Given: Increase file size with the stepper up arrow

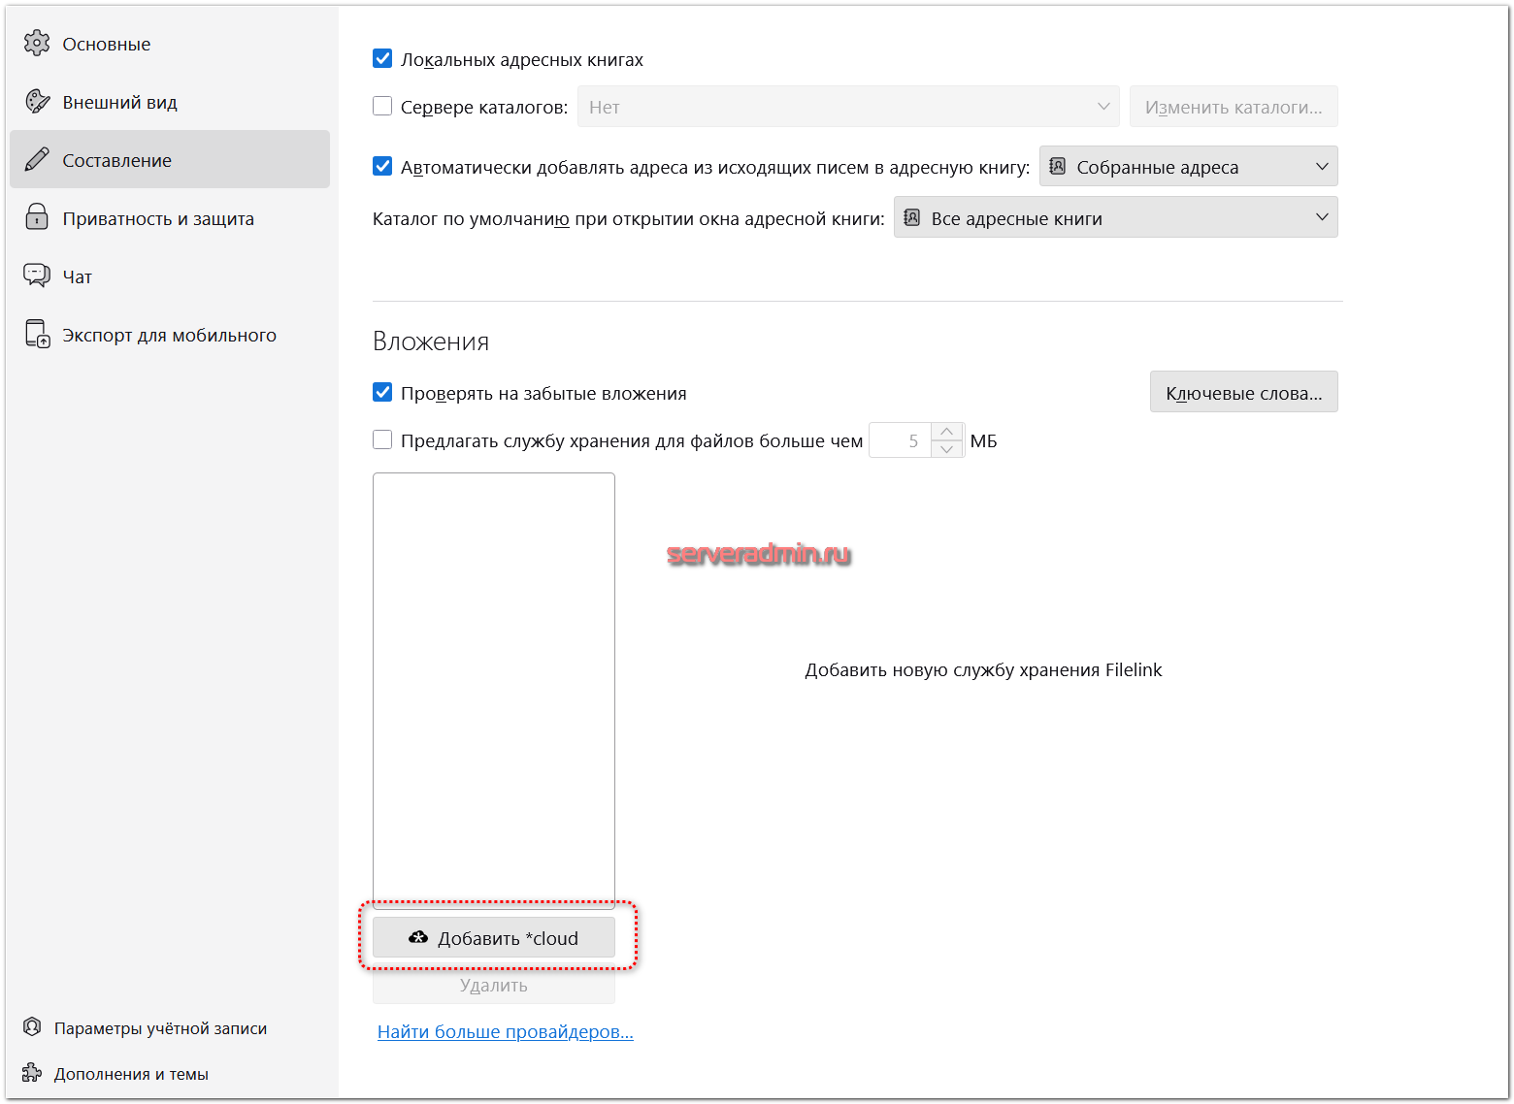Looking at the screenshot, I should point(946,432).
